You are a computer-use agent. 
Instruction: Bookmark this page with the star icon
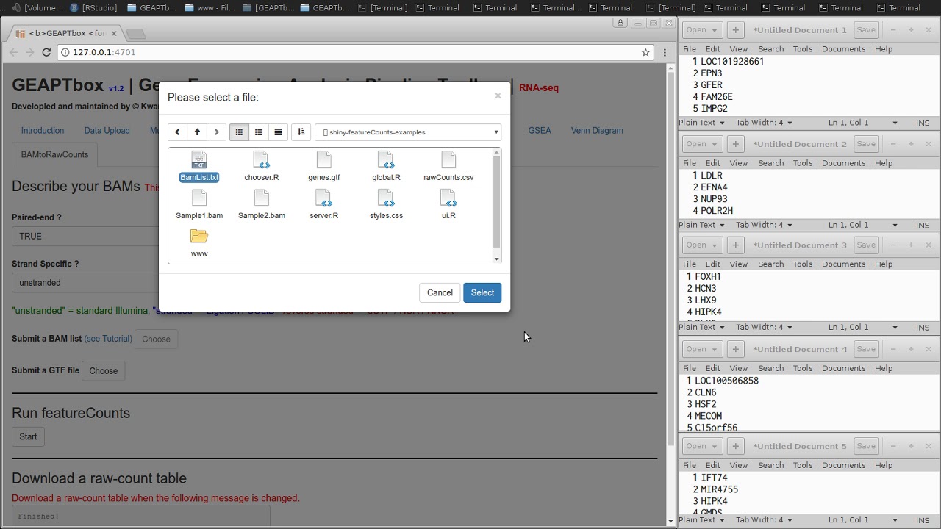[x=645, y=52]
